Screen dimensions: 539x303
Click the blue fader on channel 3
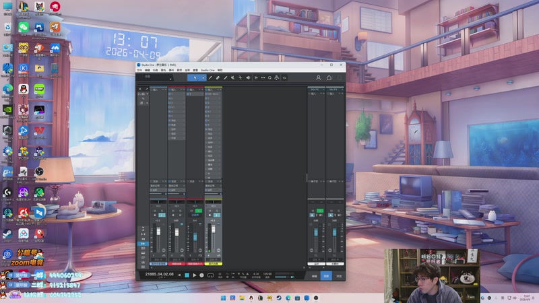(195, 237)
